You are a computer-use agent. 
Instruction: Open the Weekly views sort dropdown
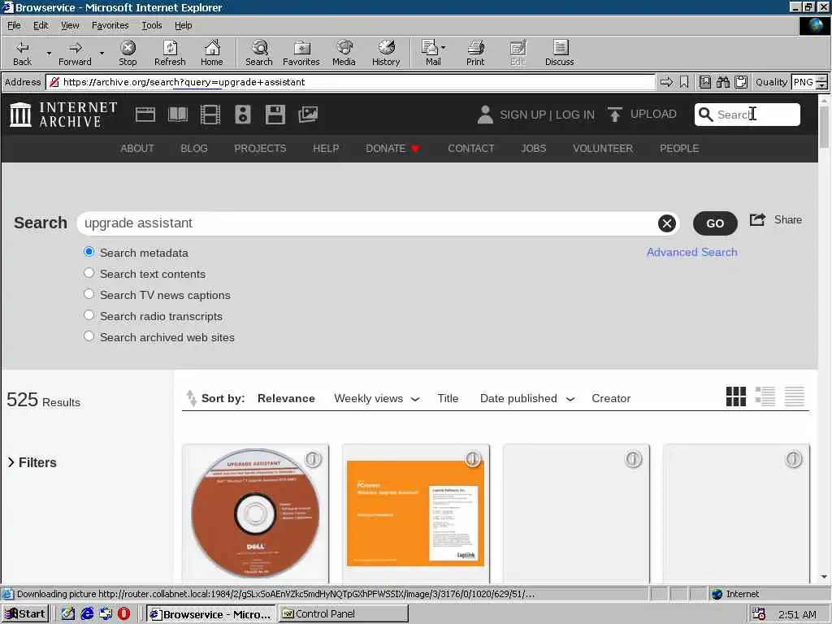(x=377, y=398)
